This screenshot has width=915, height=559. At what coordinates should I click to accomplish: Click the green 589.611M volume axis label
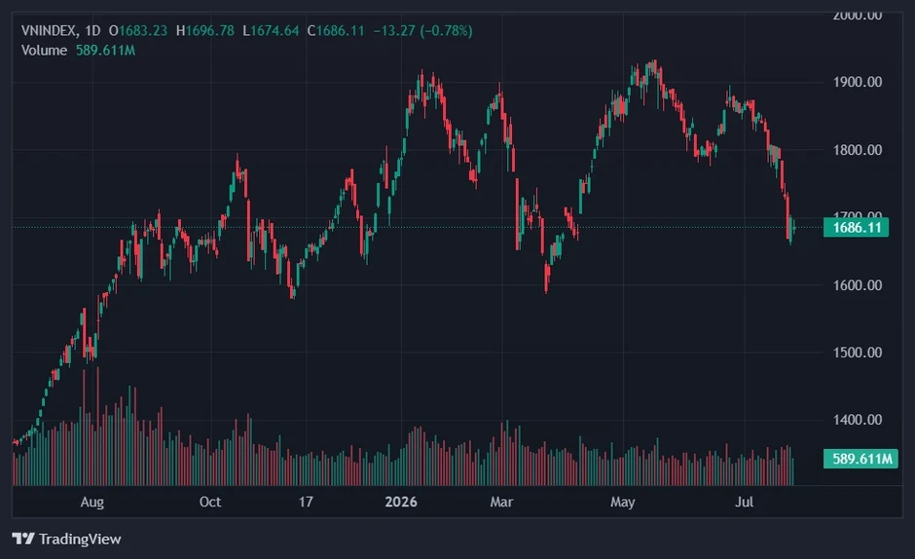click(860, 459)
